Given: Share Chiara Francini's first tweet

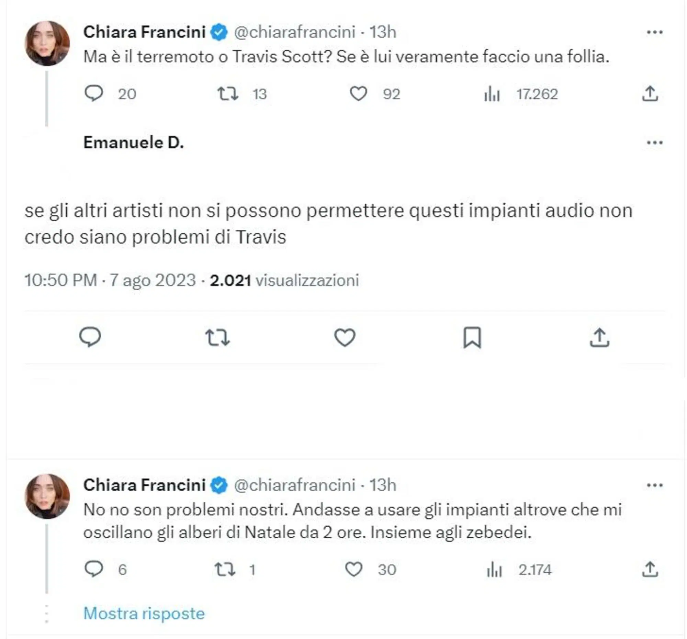Looking at the screenshot, I should point(650,94).
